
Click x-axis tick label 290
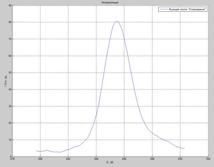point(180,159)
